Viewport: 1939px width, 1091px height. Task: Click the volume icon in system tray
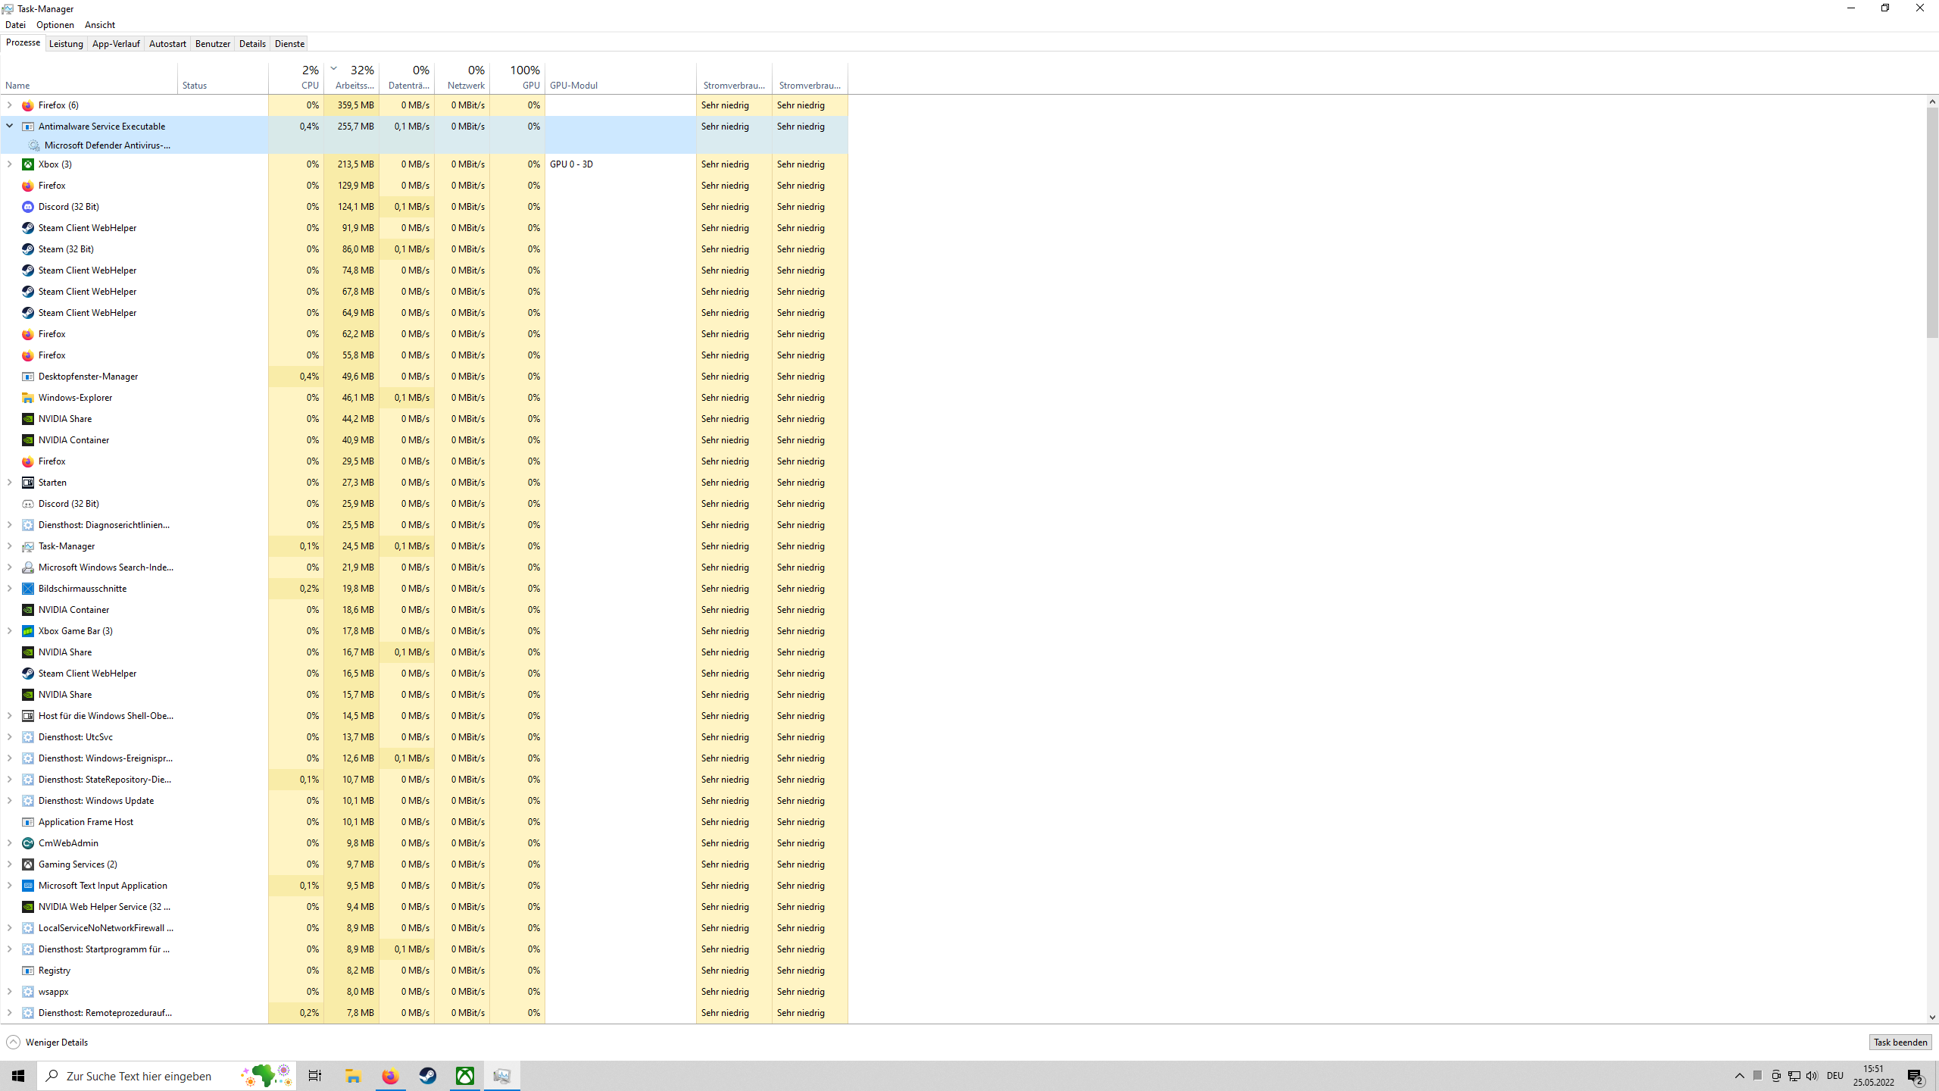(1812, 1076)
